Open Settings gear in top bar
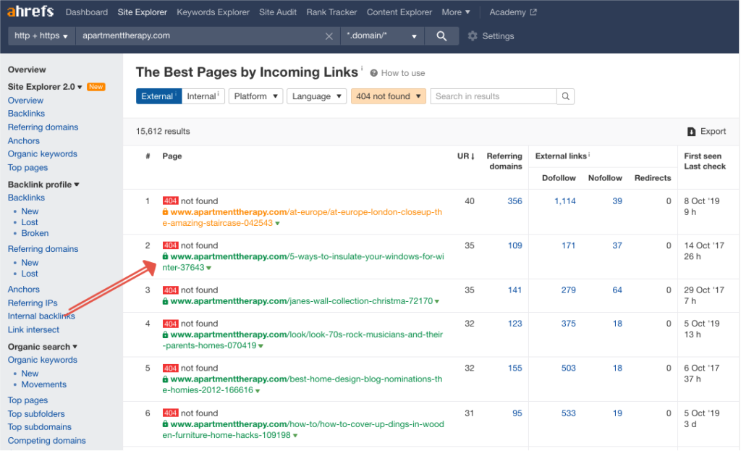 tap(473, 36)
